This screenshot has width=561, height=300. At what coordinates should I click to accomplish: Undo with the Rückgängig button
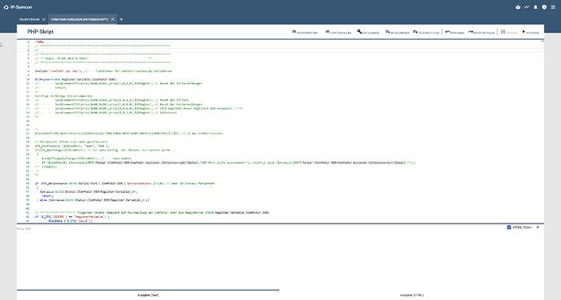coord(454,32)
